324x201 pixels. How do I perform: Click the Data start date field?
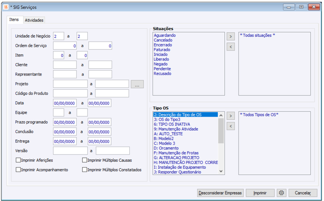(x=65, y=103)
